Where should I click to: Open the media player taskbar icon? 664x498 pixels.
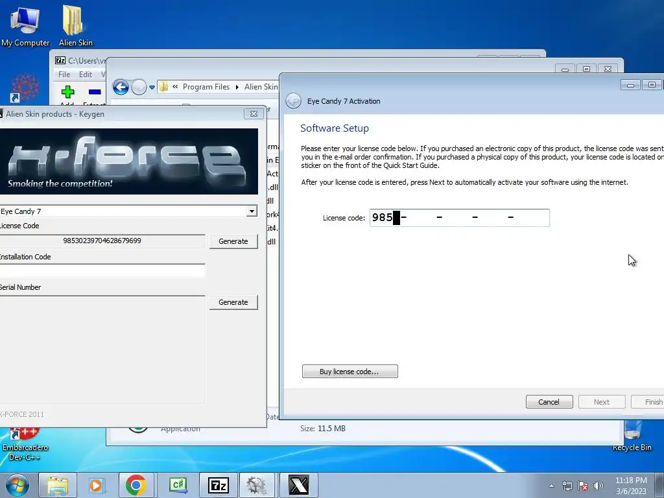point(96,485)
